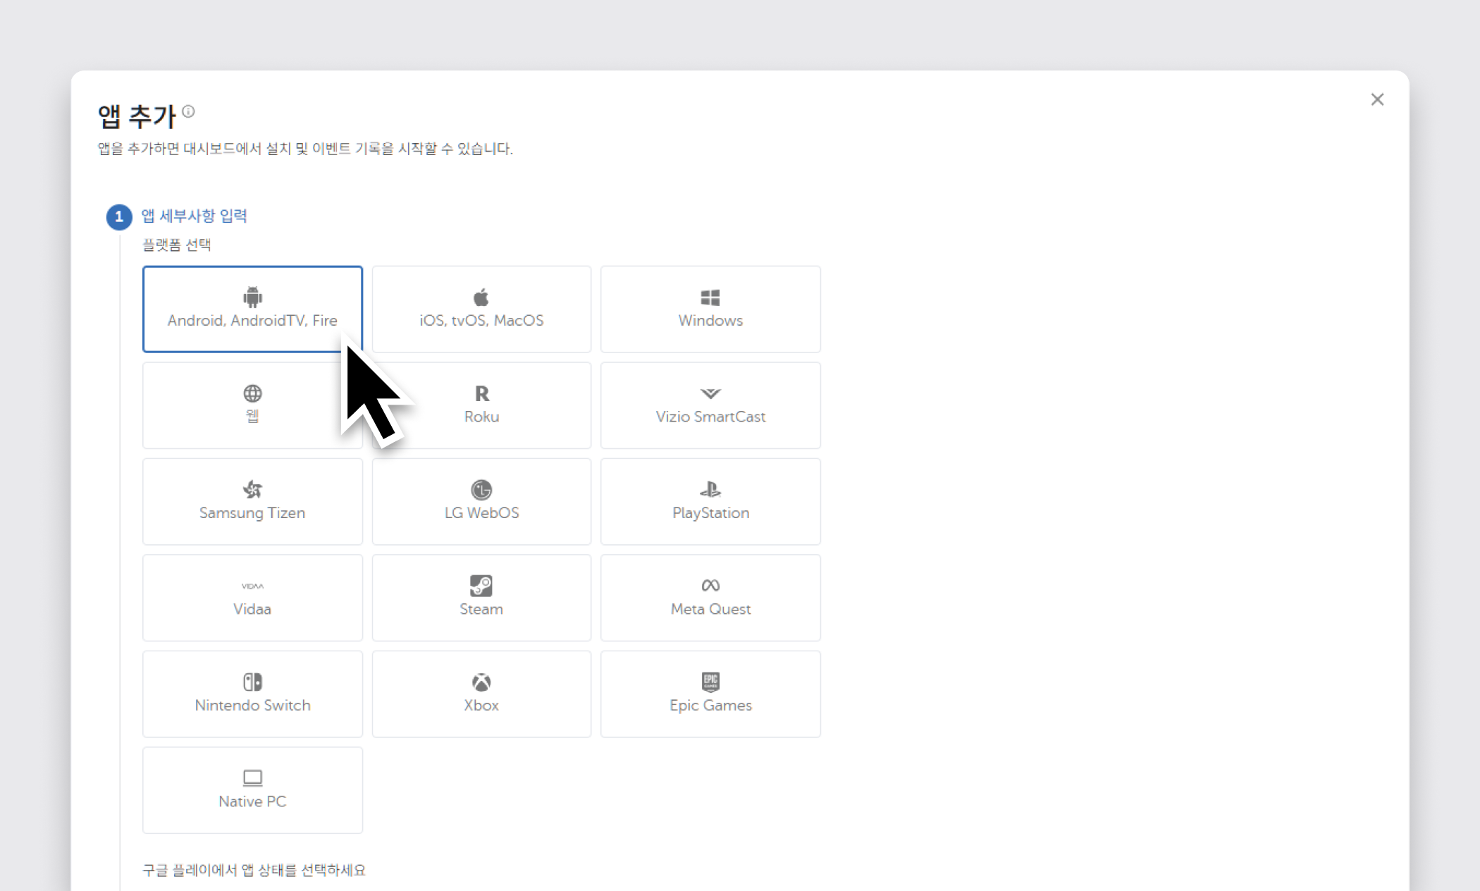
Task: Click the LG WebOS logo icon
Action: (x=481, y=489)
